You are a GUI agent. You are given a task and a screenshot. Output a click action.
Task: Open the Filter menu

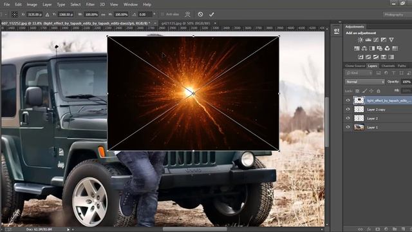[90, 5]
